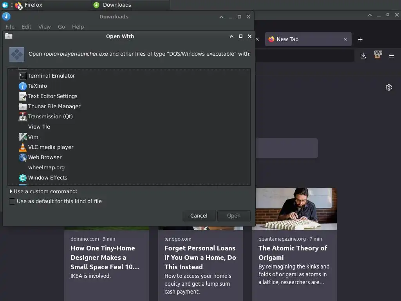Click the Firefox downloads arrow icon

pyautogui.click(x=363, y=56)
